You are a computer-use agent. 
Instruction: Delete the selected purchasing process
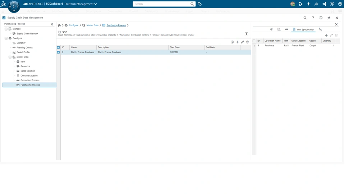pos(247,42)
